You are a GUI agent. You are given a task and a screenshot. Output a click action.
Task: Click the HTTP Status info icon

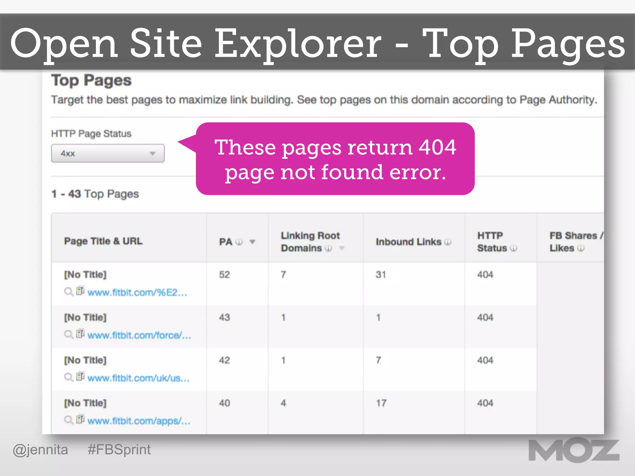513,248
